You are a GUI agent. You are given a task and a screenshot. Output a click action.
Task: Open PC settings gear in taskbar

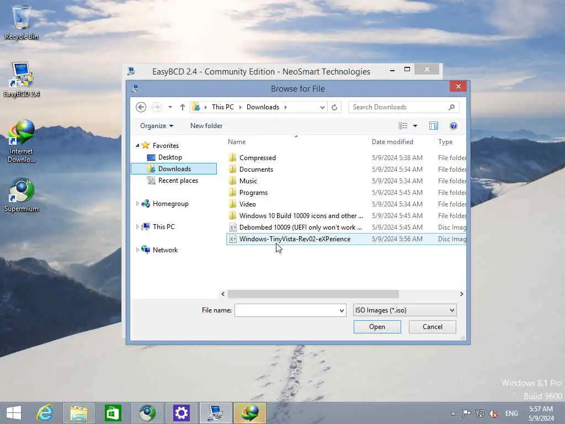coord(181,413)
